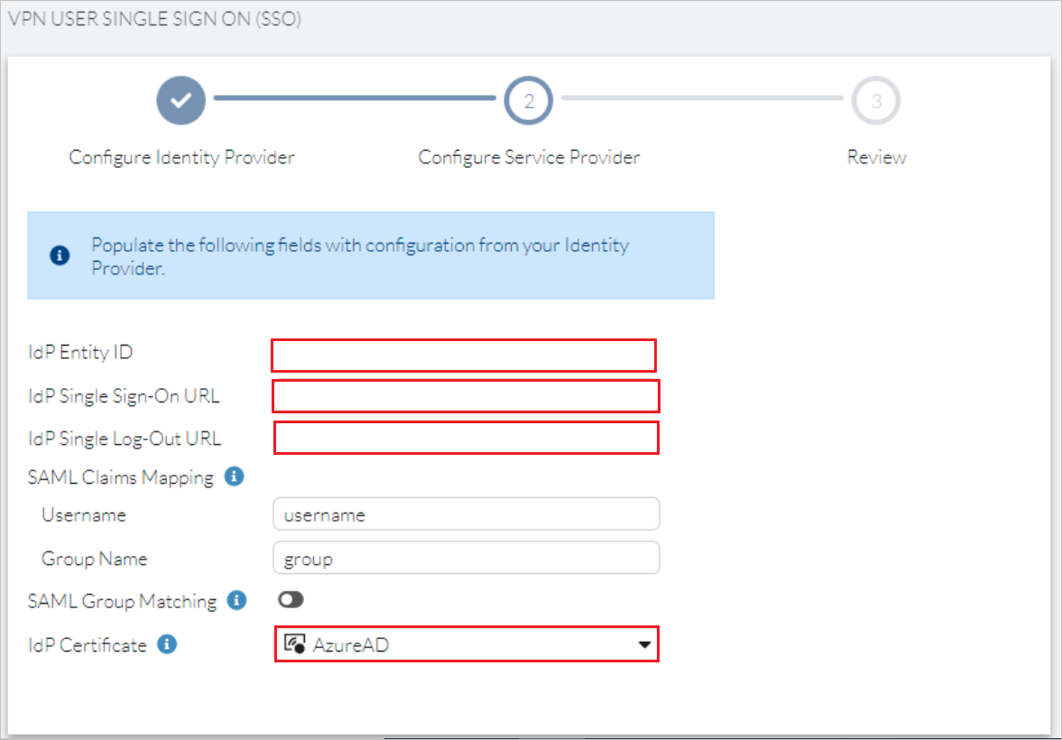Click the checkmark on Configure Identity Provider step
Screen dimensions: 1062x740
click(180, 100)
